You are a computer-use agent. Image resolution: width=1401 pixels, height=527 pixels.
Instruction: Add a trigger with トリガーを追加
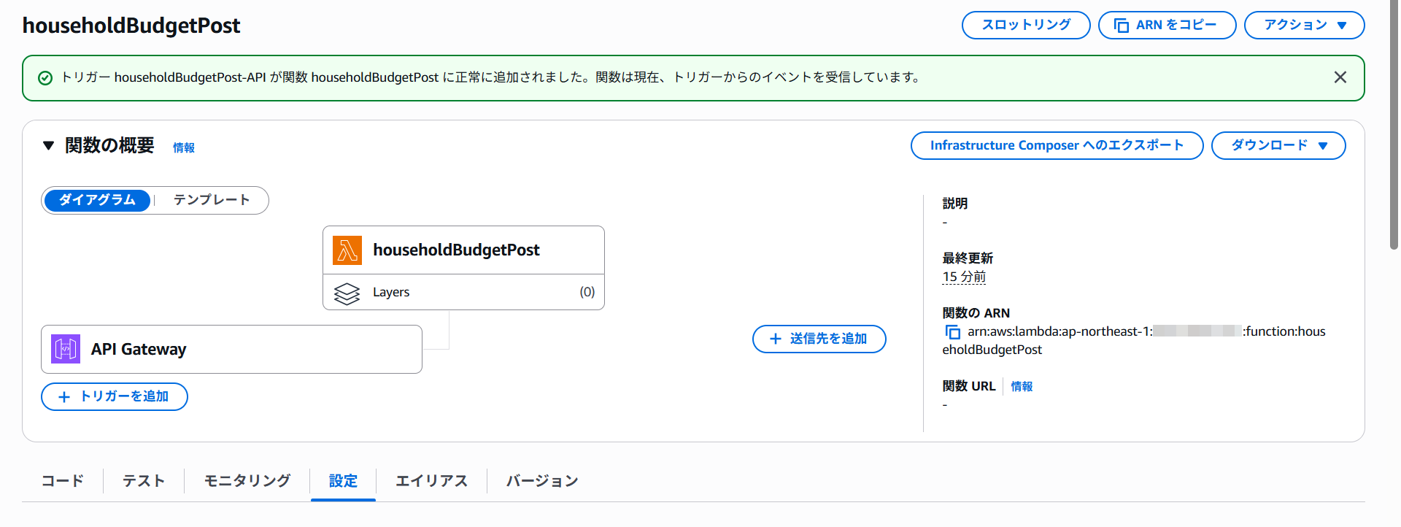[x=115, y=396]
